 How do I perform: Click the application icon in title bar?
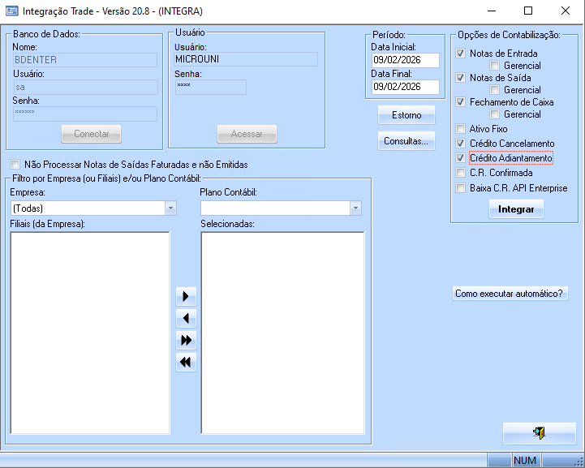click(x=11, y=11)
